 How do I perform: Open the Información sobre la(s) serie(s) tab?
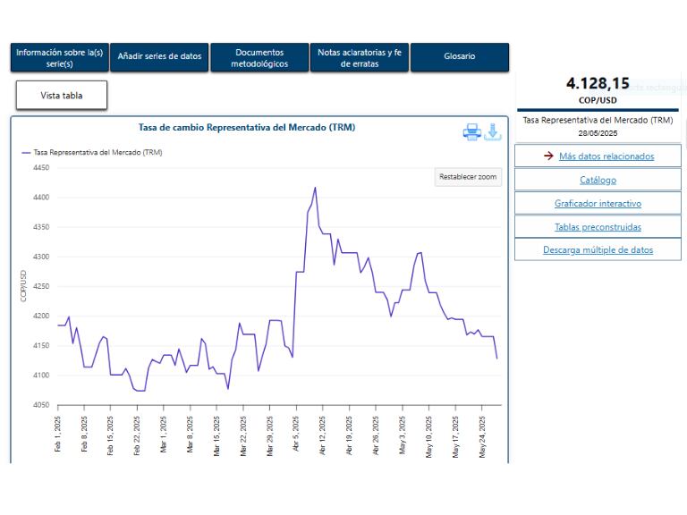tap(59, 58)
